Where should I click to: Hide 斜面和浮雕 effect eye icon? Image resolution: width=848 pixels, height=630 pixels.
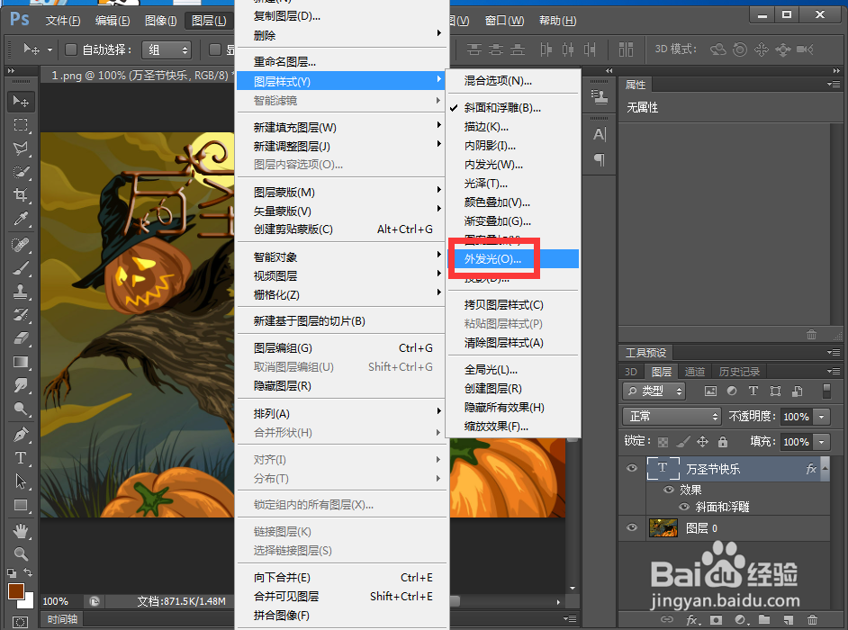(x=684, y=507)
